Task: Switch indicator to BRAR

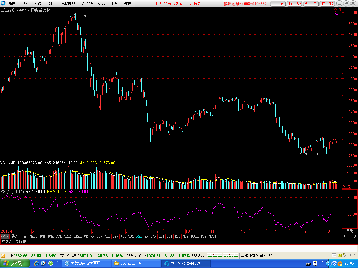Action: point(78,236)
